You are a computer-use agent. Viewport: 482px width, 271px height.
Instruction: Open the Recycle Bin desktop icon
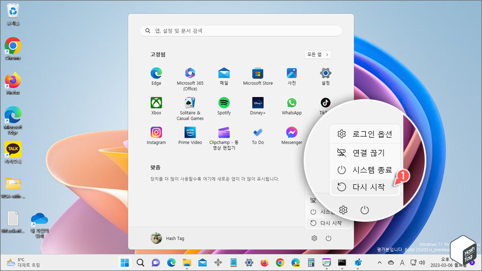[13, 14]
